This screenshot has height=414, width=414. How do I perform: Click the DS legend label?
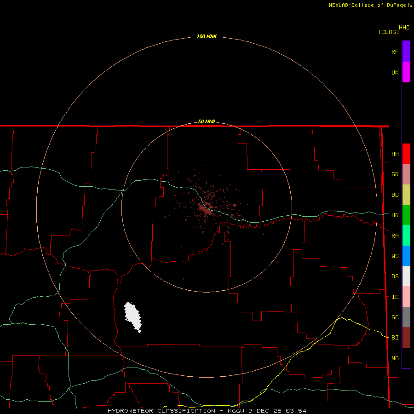(x=395, y=276)
